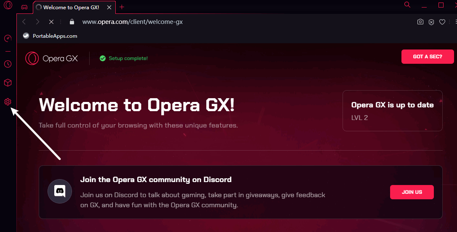
Task: Click the green setup checkmark icon
Action: tap(103, 58)
